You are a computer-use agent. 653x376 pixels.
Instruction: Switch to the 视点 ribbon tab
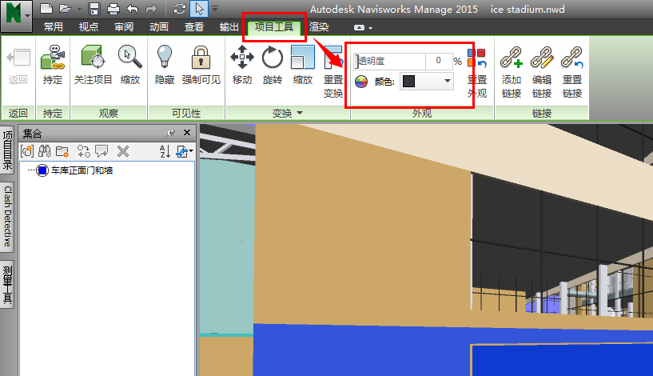(89, 27)
